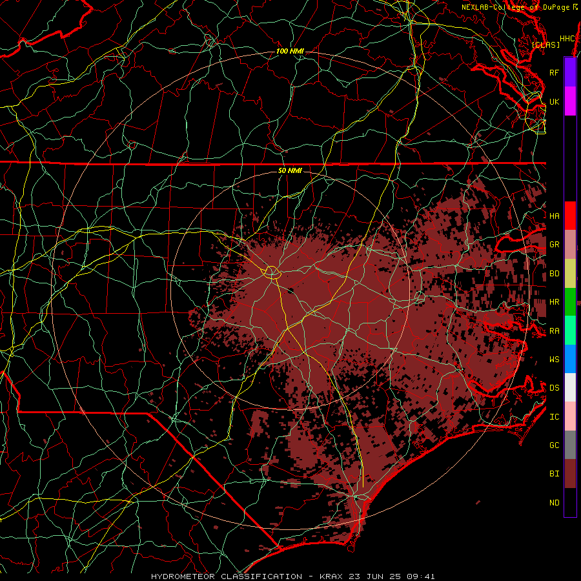
Task: Click the HA red legend color block
Action: point(570,216)
